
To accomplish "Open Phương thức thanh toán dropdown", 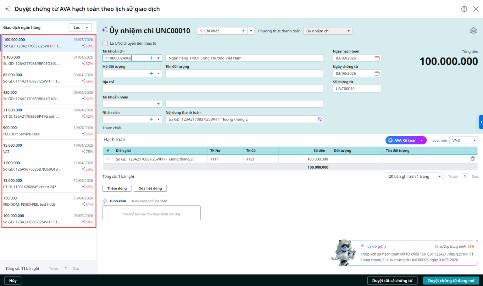I will [328, 31].
